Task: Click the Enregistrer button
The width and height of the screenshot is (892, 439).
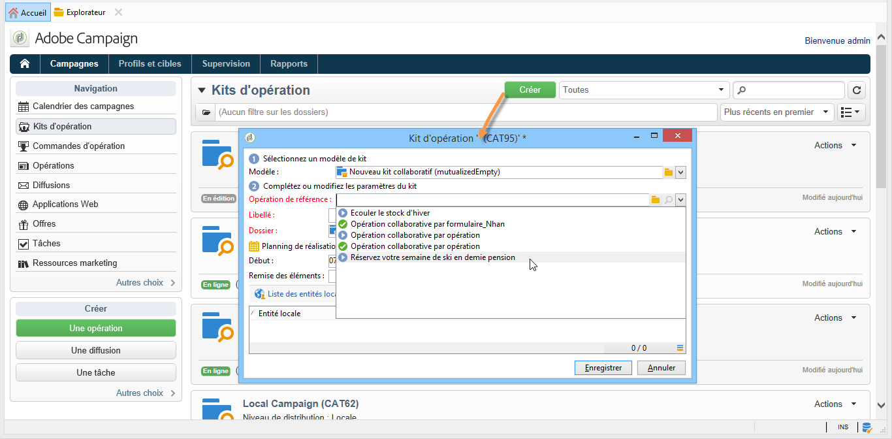Action: (603, 368)
